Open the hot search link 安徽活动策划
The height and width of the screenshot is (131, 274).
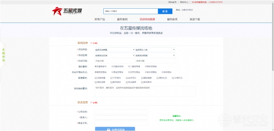[x=187, y=10]
